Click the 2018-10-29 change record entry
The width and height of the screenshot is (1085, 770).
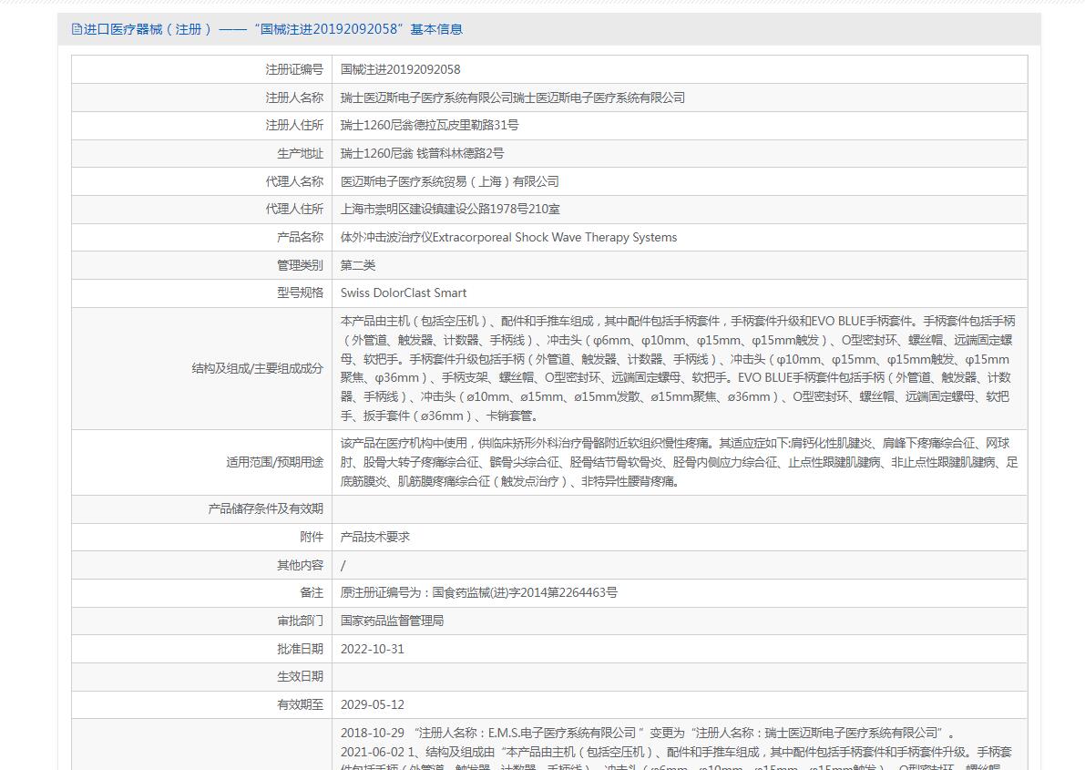point(647,733)
